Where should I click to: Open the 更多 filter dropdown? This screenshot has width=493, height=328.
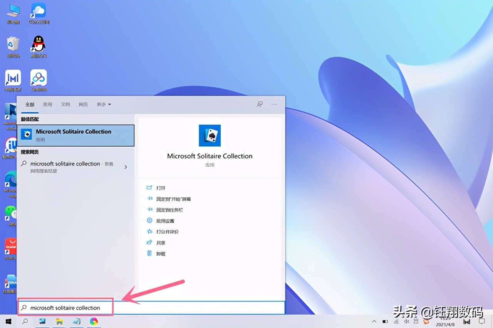[x=104, y=104]
